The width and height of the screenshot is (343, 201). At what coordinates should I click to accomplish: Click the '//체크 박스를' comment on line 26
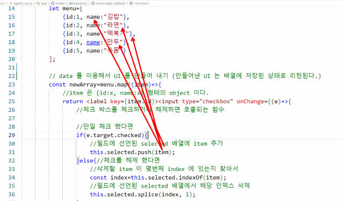point(97,109)
